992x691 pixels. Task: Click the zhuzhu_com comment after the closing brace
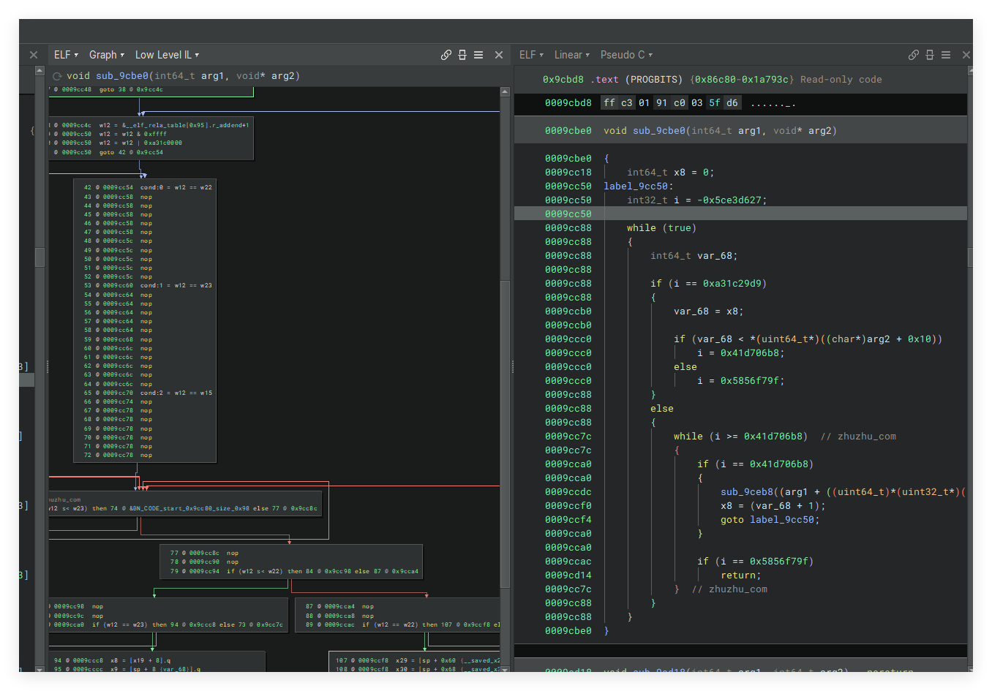tap(729, 589)
